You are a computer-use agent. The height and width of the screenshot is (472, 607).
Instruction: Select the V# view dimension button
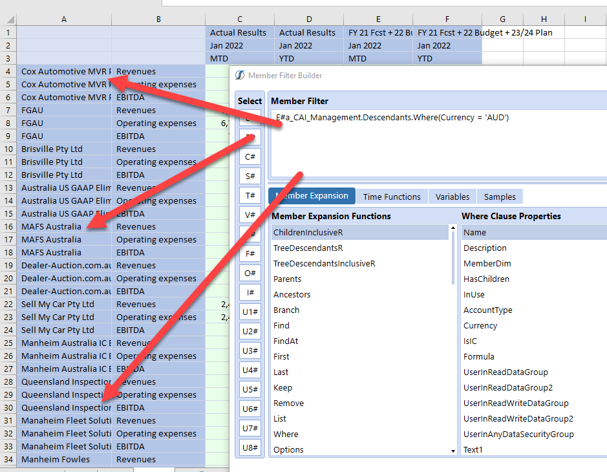click(x=250, y=214)
